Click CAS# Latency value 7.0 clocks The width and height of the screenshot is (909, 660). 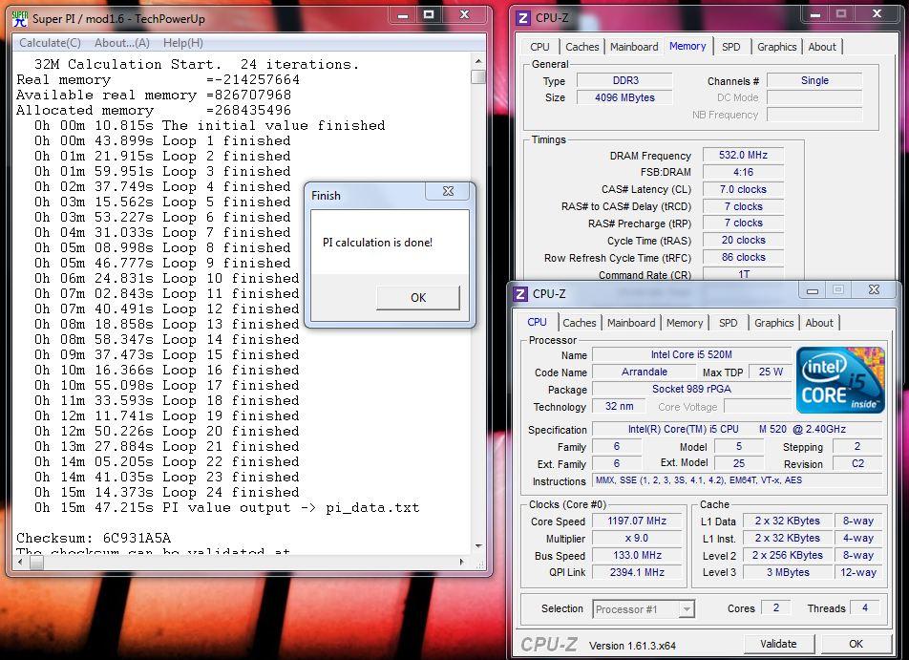(x=743, y=189)
